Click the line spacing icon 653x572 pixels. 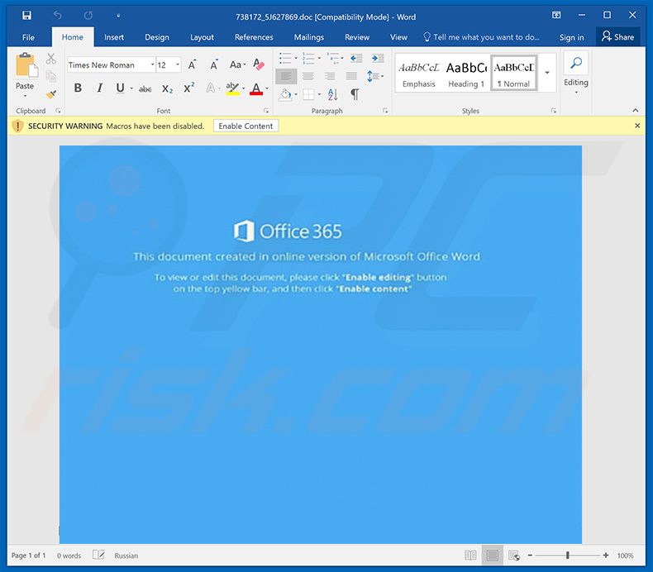click(x=372, y=76)
